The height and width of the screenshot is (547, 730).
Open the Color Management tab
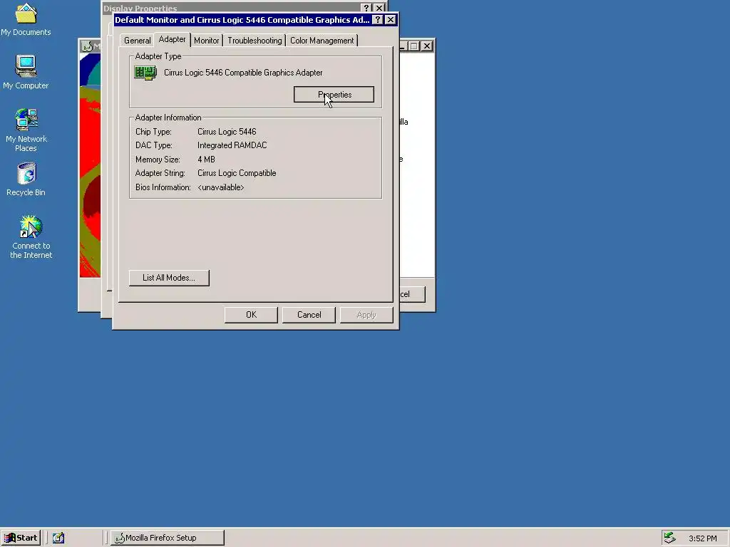(322, 41)
